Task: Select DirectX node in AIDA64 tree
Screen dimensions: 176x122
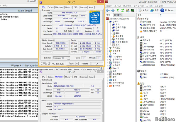Action: tap(114, 68)
